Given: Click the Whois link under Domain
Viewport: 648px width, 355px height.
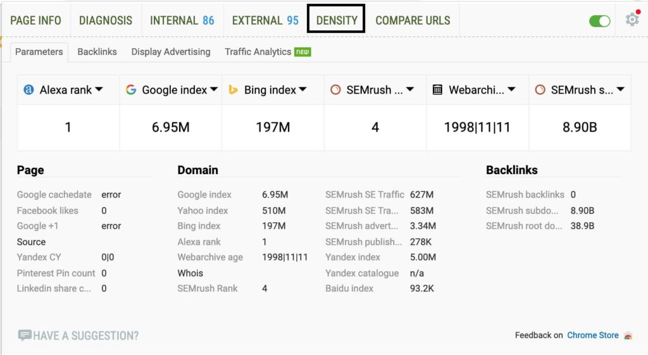Looking at the screenshot, I should [190, 273].
